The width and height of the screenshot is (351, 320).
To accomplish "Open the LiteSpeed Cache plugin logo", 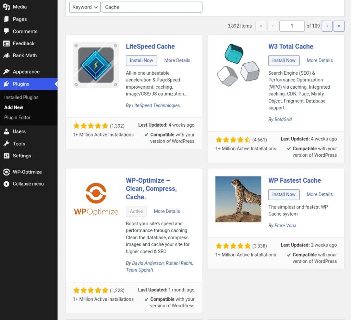I will pyautogui.click(x=96, y=65).
